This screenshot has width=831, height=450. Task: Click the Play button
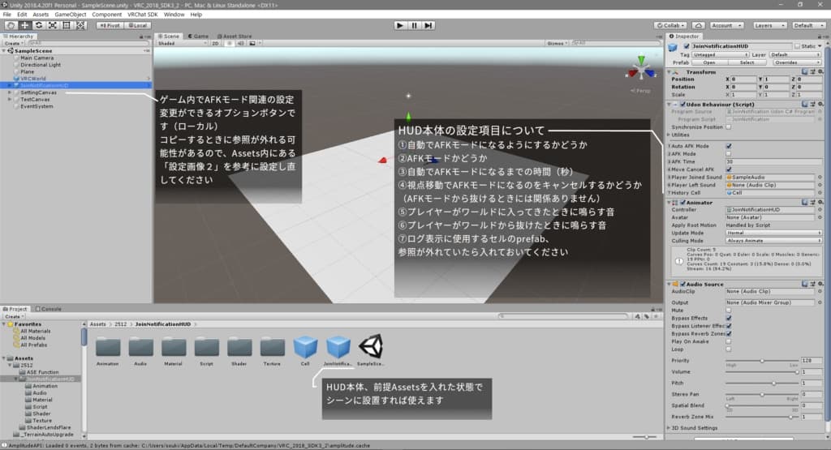(x=400, y=25)
